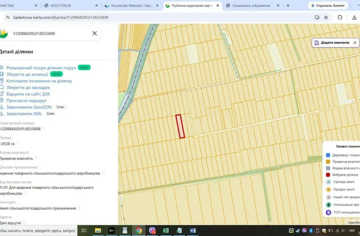This screenshot has height=236, width=360.
Task: Click the external-link icon beside 'Відкрити на сайті ДЗК'
Action: coord(2,94)
